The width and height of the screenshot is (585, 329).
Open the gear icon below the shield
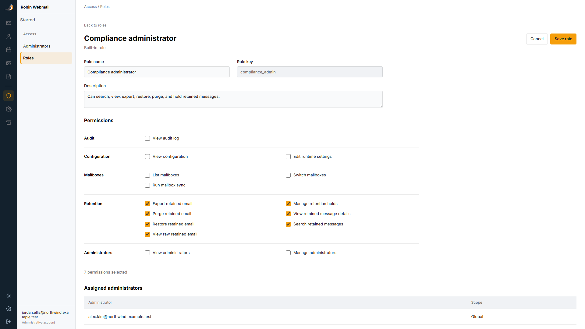tap(9, 109)
